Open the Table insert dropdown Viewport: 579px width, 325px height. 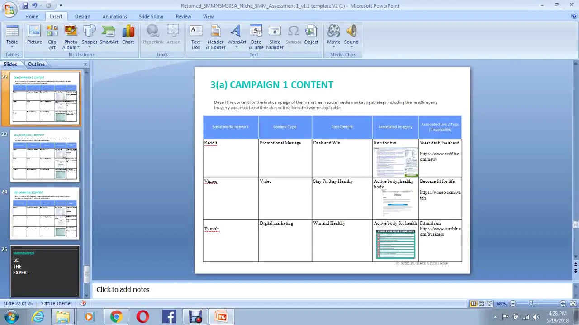[12, 37]
